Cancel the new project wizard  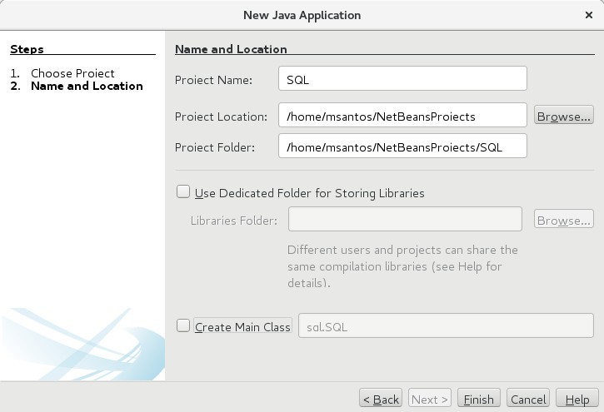[528, 400]
